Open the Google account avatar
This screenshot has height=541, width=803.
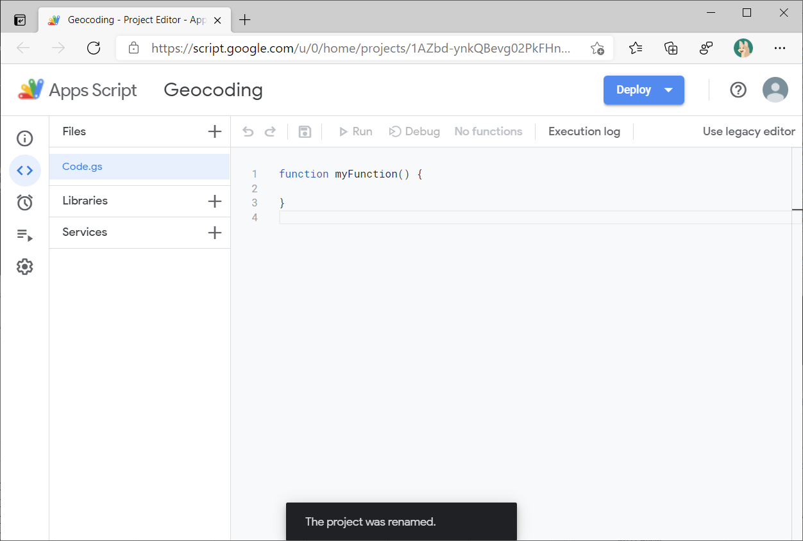(x=775, y=90)
